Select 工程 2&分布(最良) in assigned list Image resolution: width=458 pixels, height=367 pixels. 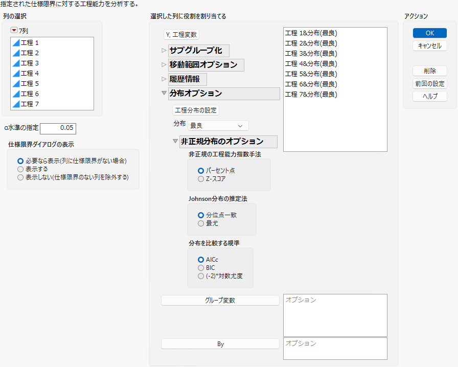(311, 43)
